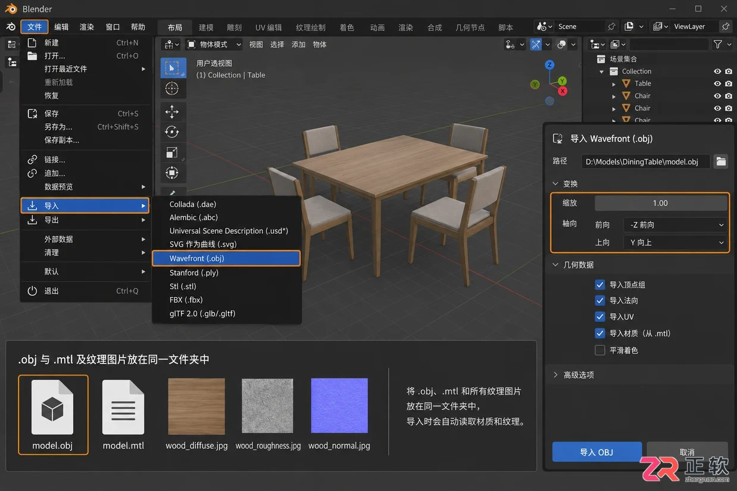The height and width of the screenshot is (491, 737).
Task: Select the Select Box tool
Action: click(173, 68)
